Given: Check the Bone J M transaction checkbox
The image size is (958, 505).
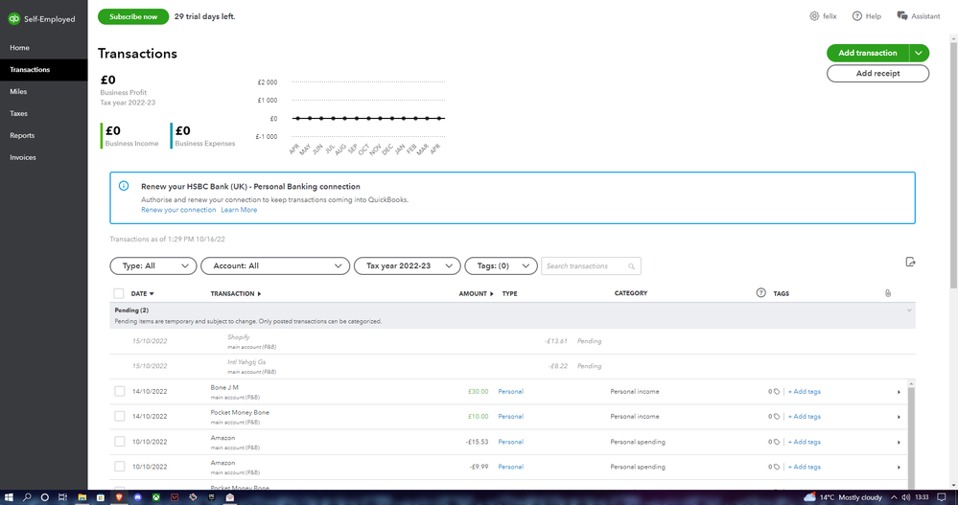Looking at the screenshot, I should click(x=119, y=391).
